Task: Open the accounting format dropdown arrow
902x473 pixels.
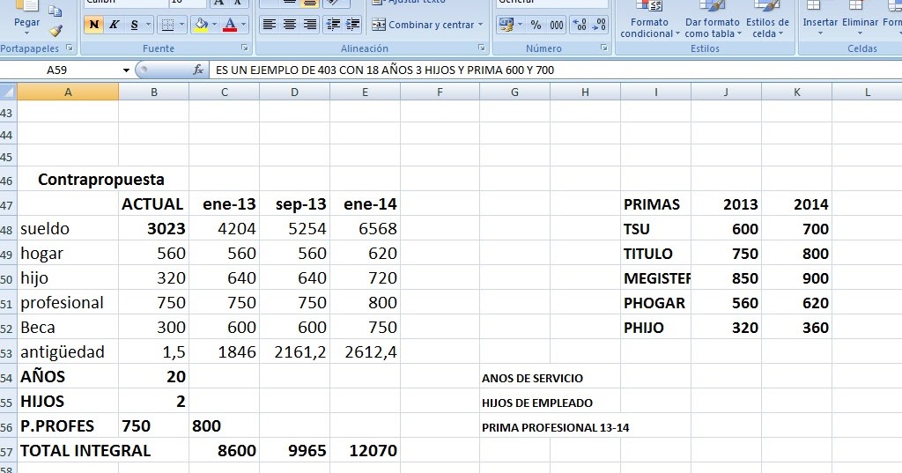Action: (x=520, y=25)
